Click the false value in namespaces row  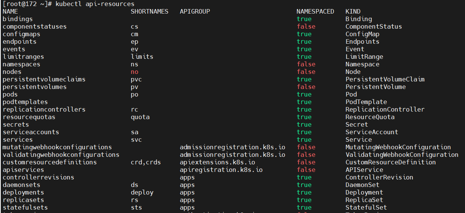[x=306, y=64]
